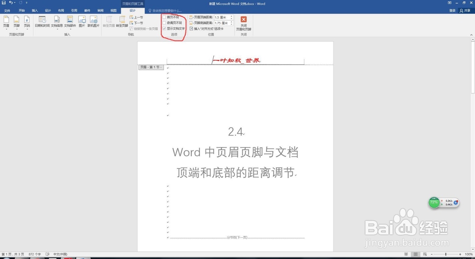This screenshot has height=259, width=475.
Task: Jump to 上一节 previous section
Action: pos(136,17)
